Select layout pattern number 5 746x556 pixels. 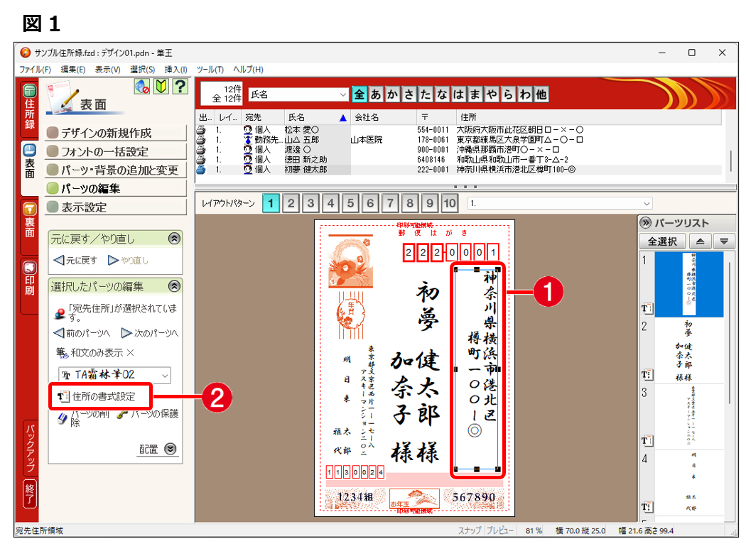coord(350,204)
